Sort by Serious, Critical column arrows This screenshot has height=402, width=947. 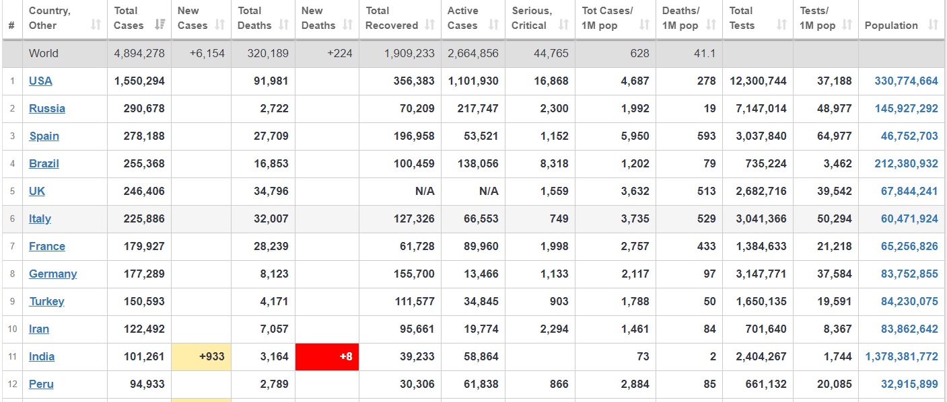pyautogui.click(x=563, y=25)
